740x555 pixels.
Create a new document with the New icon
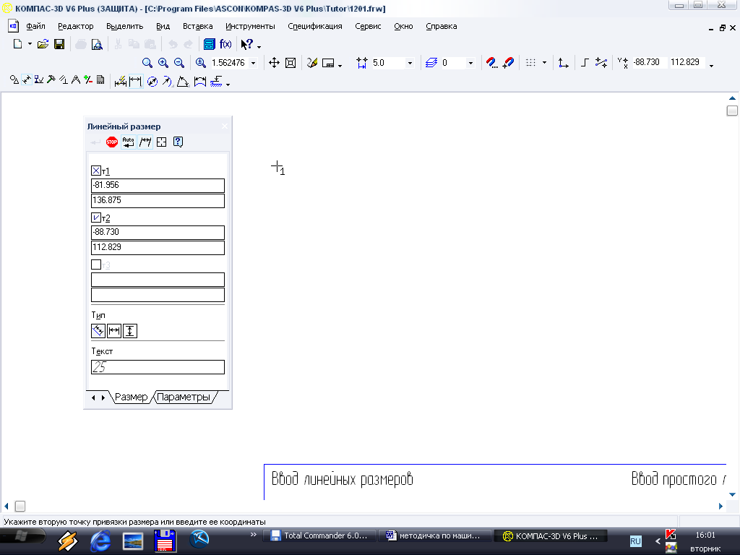(17, 44)
